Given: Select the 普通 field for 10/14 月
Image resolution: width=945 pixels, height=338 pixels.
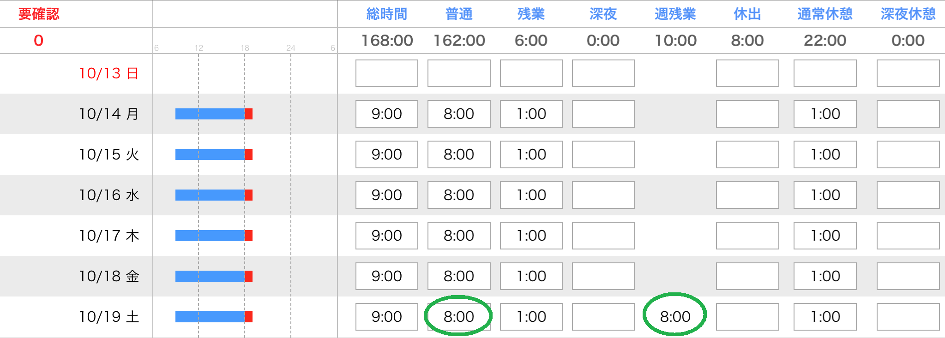Looking at the screenshot, I should click(x=459, y=114).
